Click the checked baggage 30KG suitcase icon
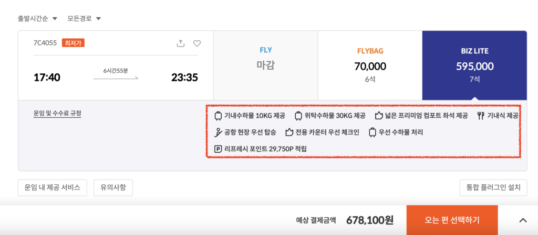The width and height of the screenshot is (538, 235). pyautogui.click(x=298, y=116)
